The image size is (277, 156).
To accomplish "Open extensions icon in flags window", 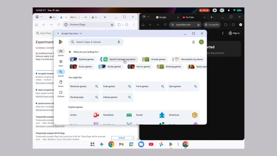I will [x=119, y=24].
